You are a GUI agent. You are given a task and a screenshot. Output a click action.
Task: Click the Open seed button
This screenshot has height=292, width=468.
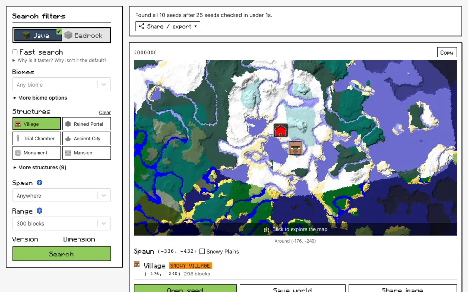click(x=185, y=289)
